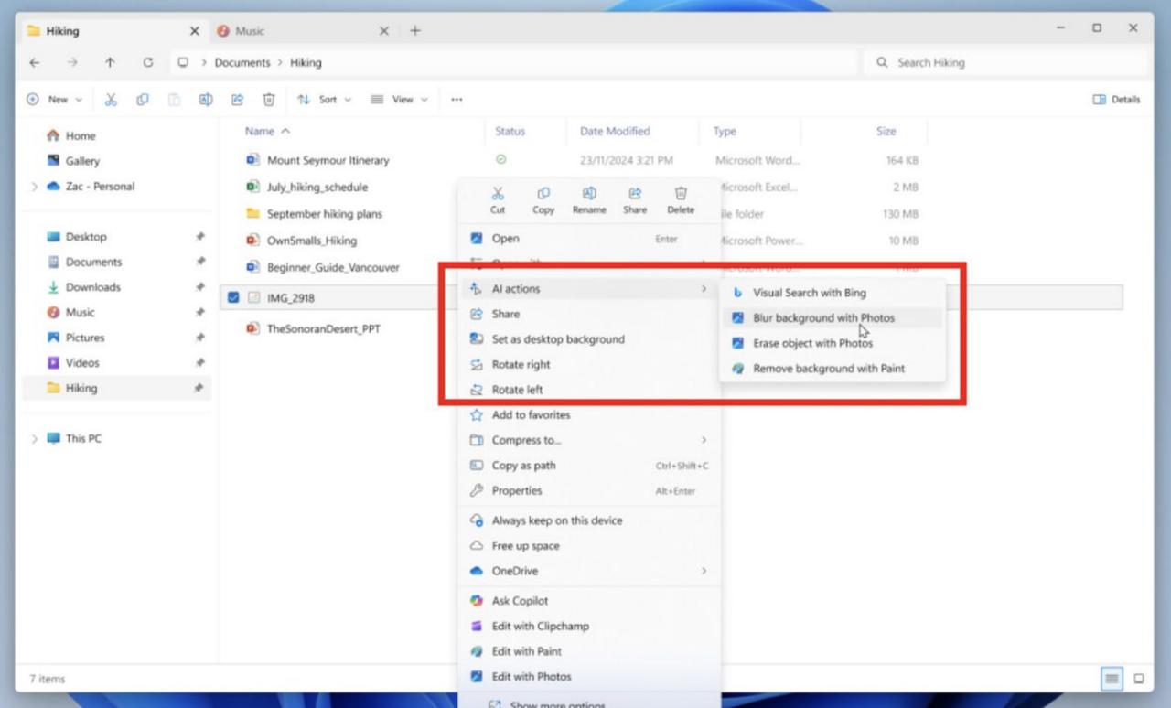
Task: Select Visual Search with Bing
Action: (832, 293)
